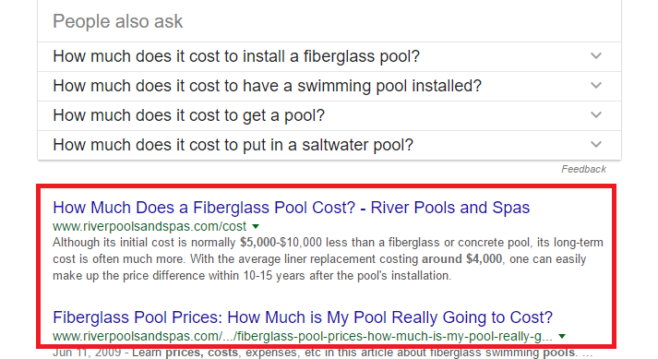
Task: Expand the fiberglass pool install cost chevron
Action: point(596,56)
